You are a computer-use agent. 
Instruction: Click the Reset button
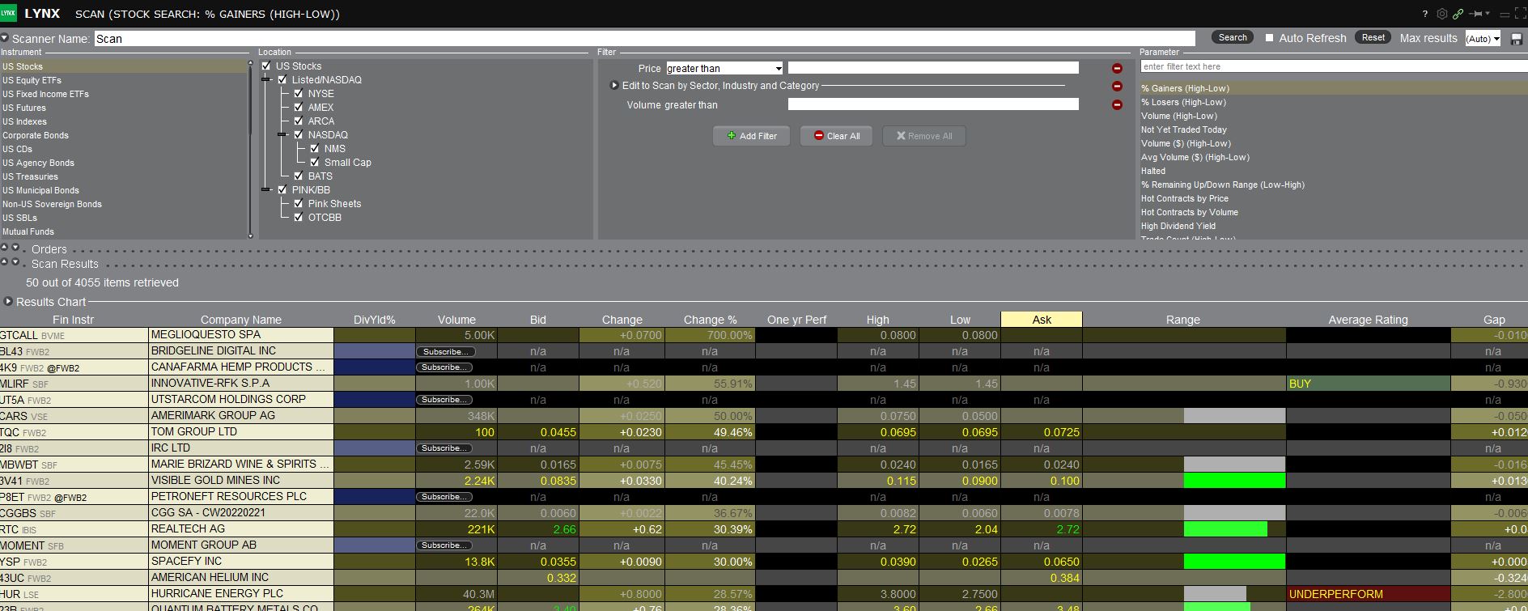click(1373, 37)
